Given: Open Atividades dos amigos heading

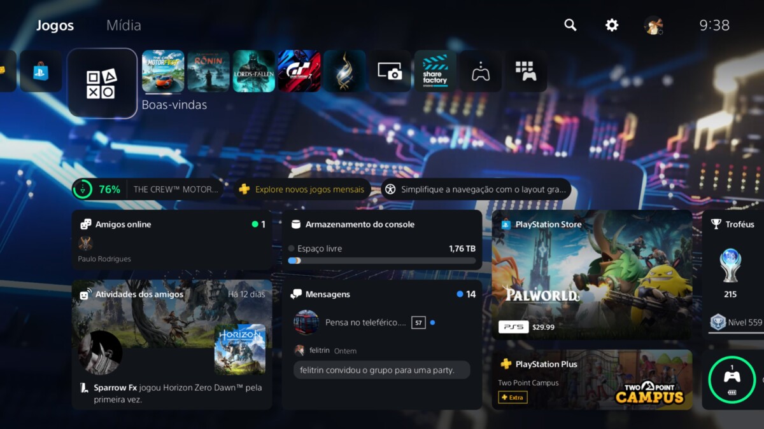Looking at the screenshot, I should tap(139, 294).
